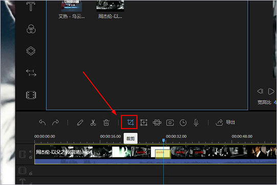Screen dimensions: 277x185
Task: Mute the first video track audio
Action: 31,152
